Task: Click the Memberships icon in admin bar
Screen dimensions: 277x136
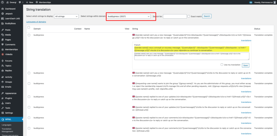Action: point(37,2)
